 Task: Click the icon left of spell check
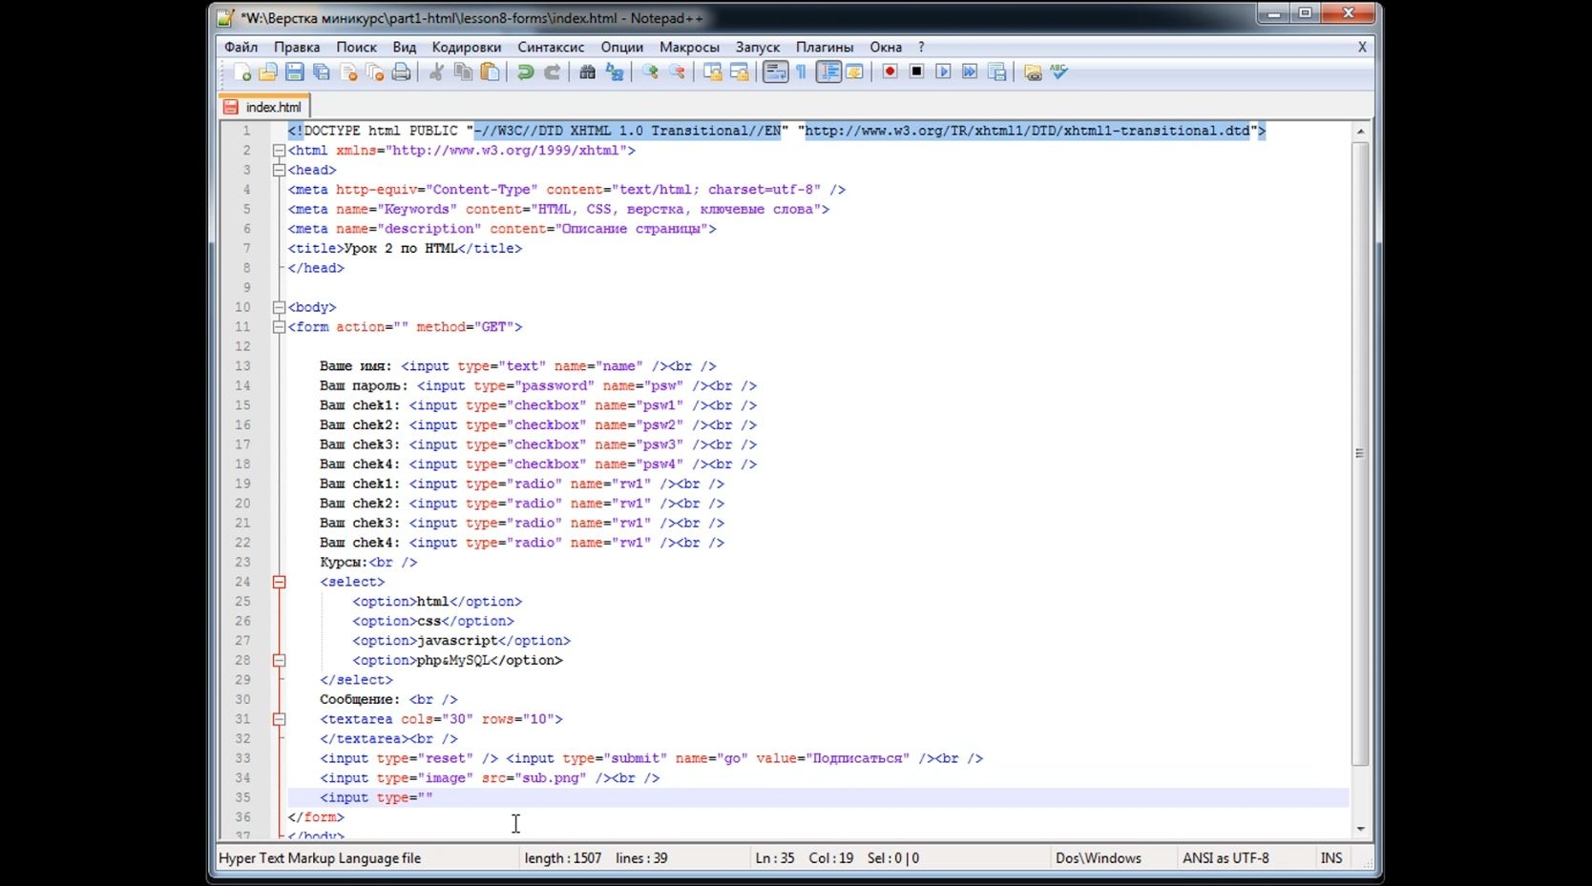[1032, 72]
